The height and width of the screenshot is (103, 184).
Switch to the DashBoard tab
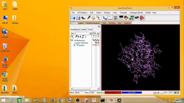(75, 29)
